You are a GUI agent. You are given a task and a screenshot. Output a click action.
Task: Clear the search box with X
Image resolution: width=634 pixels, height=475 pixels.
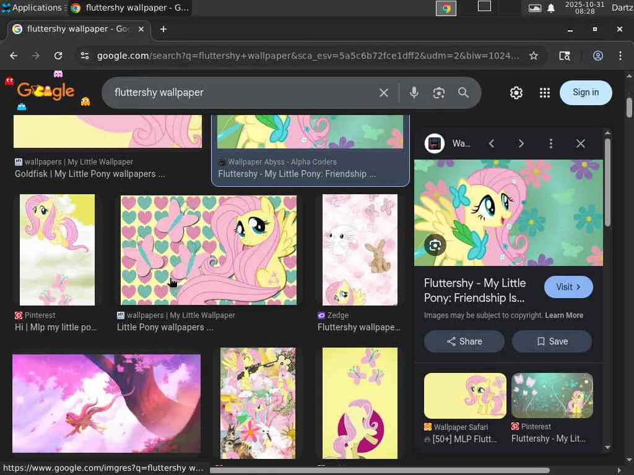[384, 93]
